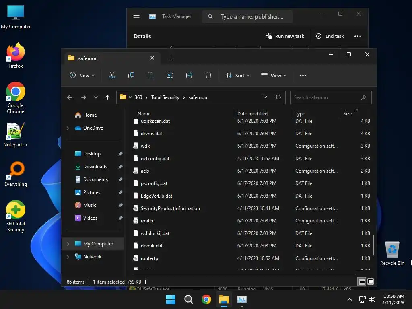Open the Sort dropdown menu

click(237, 75)
